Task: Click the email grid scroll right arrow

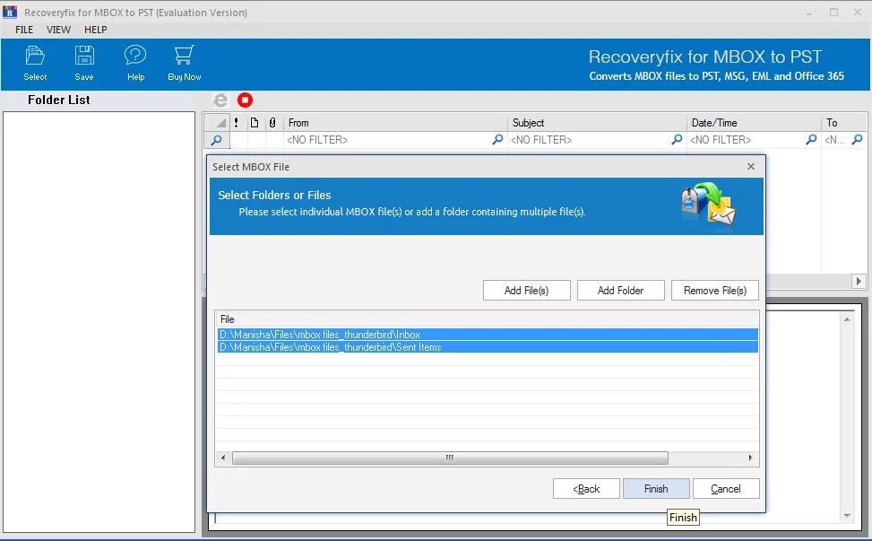Action: coord(858,281)
